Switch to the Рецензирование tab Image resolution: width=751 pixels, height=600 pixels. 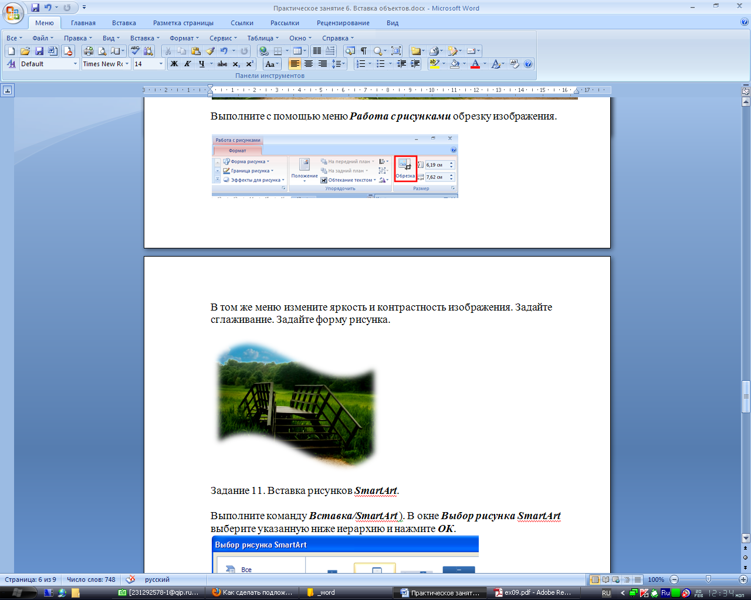coord(343,23)
